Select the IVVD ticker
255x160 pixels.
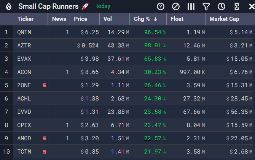click(x=24, y=112)
